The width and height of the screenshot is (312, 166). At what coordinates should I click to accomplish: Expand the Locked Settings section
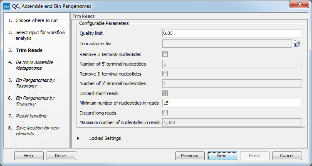coord(79,138)
